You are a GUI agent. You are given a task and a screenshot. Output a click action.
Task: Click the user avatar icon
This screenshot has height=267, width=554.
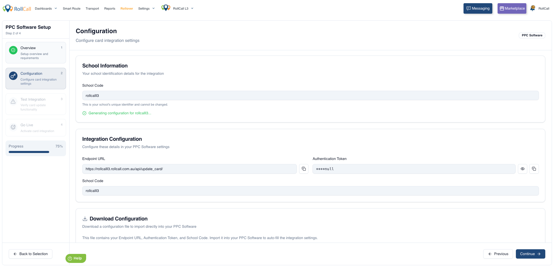click(x=532, y=8)
